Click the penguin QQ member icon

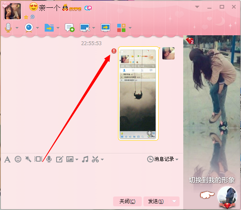pyautogui.click(x=65, y=7)
